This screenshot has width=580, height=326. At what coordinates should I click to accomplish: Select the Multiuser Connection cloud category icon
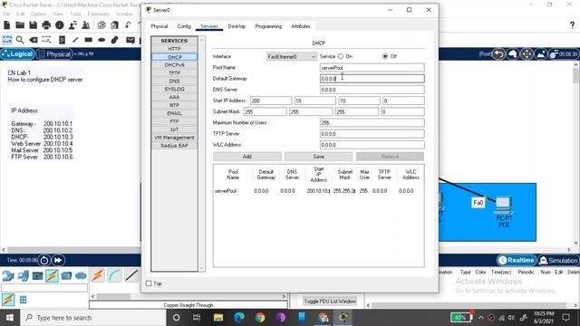pos(81,275)
